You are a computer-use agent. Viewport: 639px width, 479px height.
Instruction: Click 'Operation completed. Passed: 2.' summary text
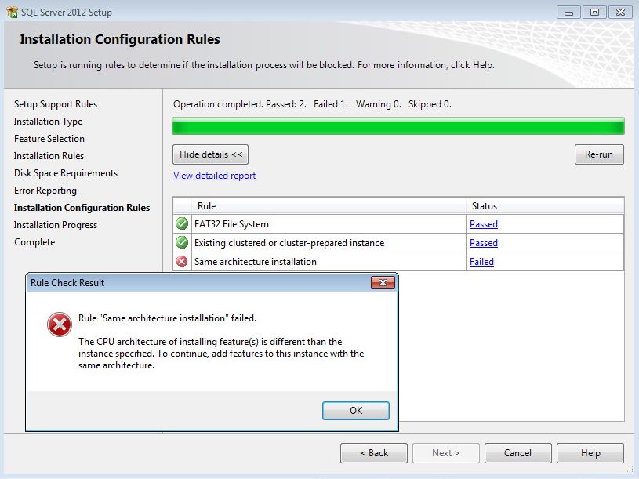pyautogui.click(x=240, y=104)
